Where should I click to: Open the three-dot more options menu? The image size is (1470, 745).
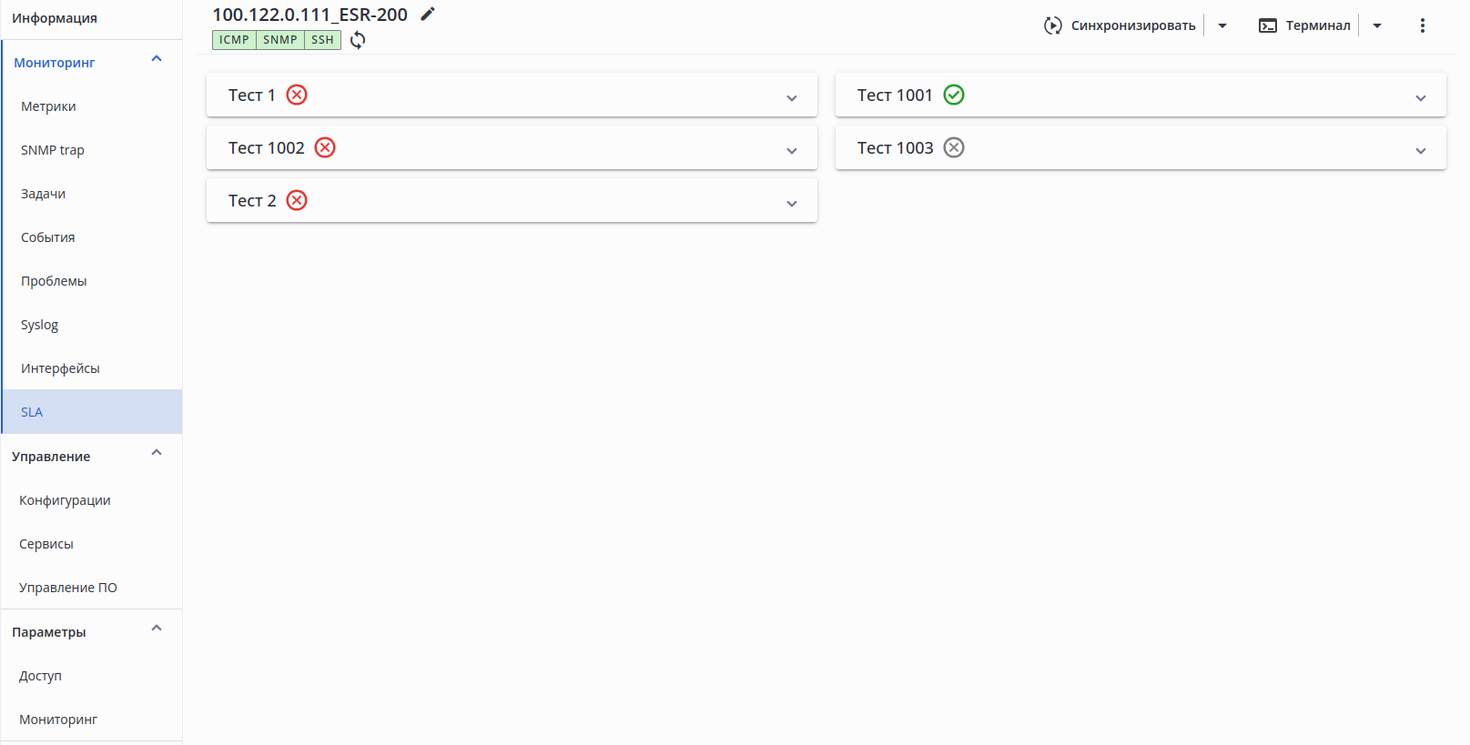(x=1423, y=25)
